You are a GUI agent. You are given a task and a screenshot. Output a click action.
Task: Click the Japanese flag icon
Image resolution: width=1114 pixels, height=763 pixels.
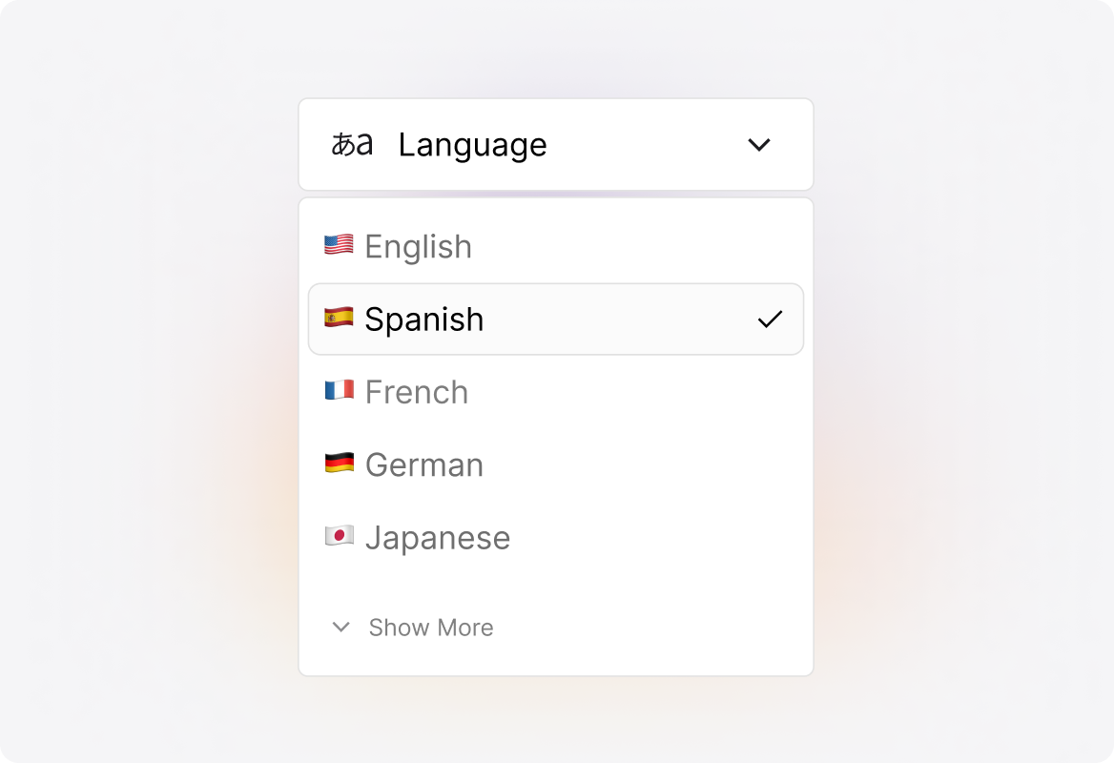[x=340, y=537]
